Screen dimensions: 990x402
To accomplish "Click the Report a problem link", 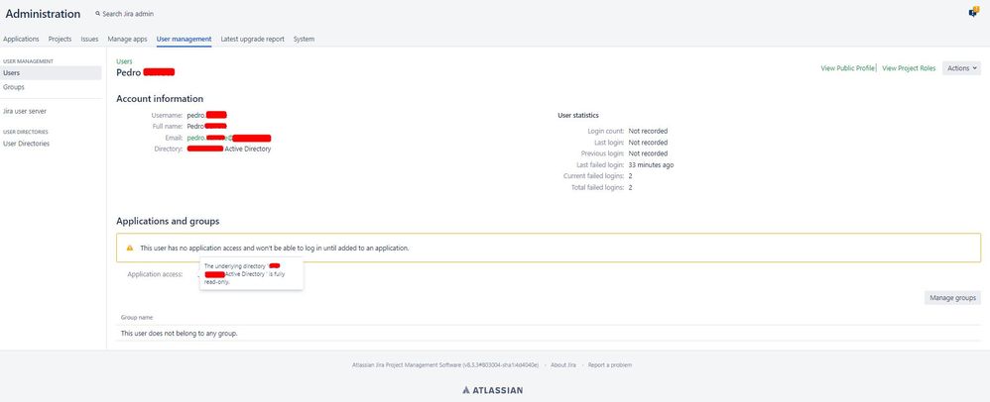I will [609, 365].
